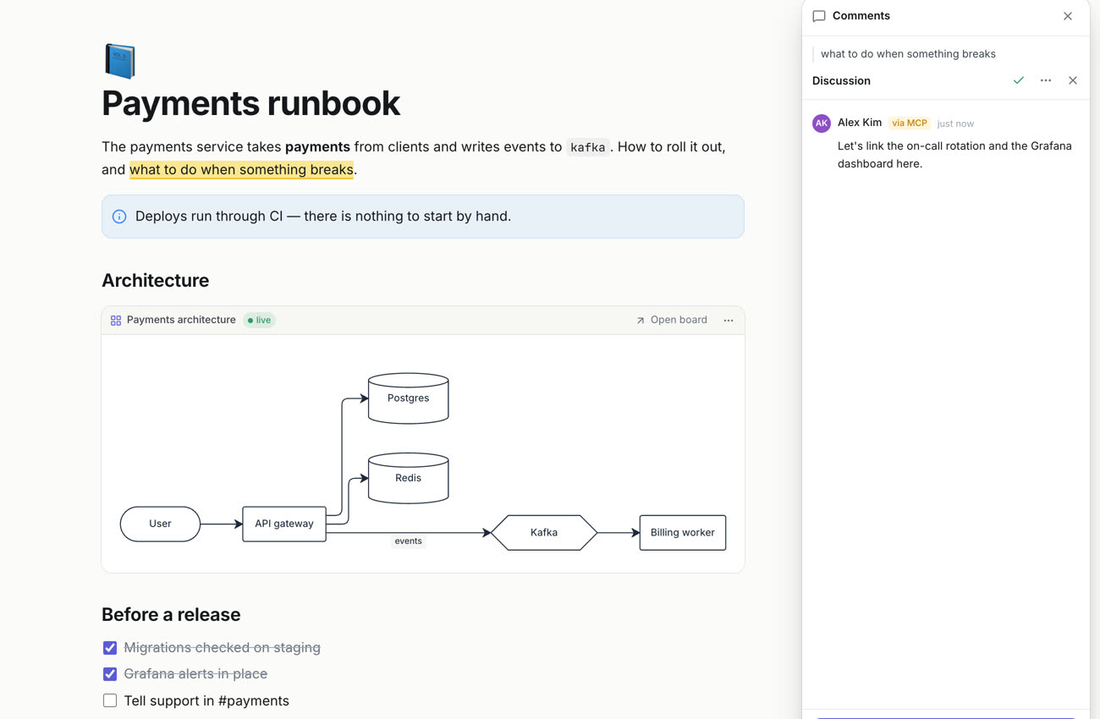Click the Alex Kim author name
1100x719 pixels.
(860, 123)
